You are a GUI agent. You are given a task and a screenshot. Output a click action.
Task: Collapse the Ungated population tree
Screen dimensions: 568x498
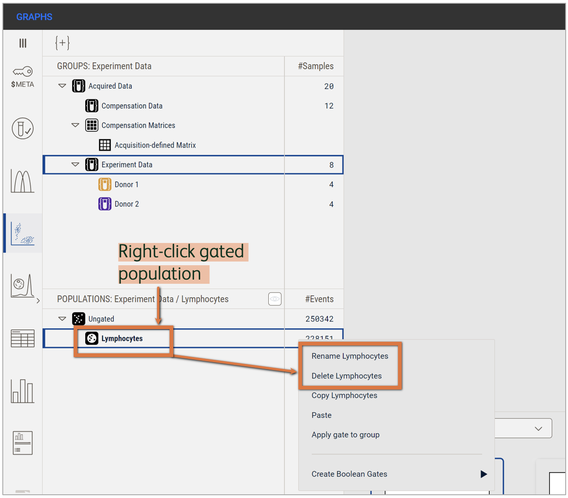tap(62, 319)
